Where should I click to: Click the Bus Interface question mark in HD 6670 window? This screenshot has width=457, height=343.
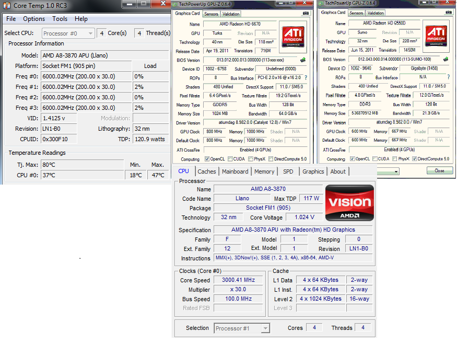click(x=306, y=77)
